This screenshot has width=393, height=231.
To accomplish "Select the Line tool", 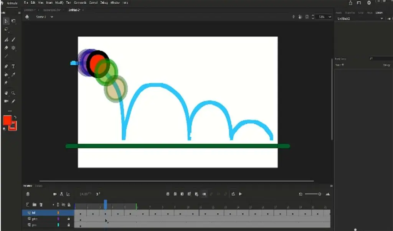I will tap(6, 56).
